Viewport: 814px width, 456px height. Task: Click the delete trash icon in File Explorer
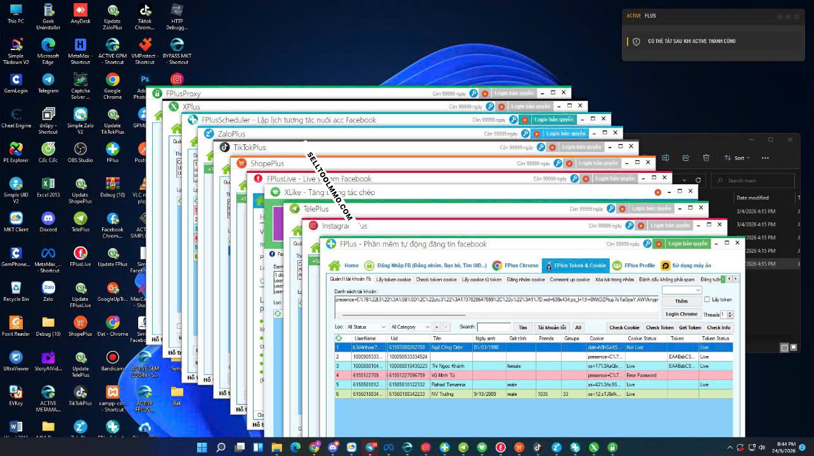[x=706, y=158]
